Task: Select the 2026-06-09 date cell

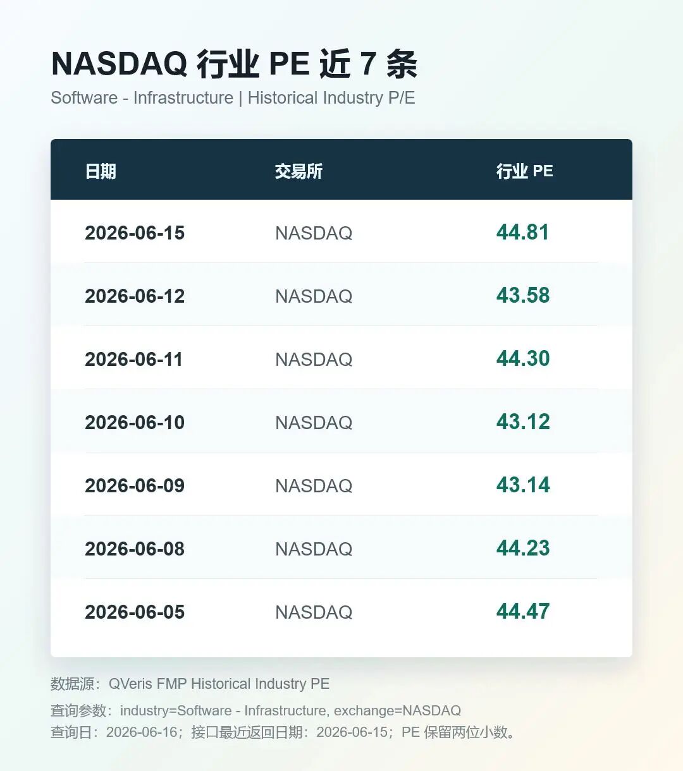Action: [135, 485]
